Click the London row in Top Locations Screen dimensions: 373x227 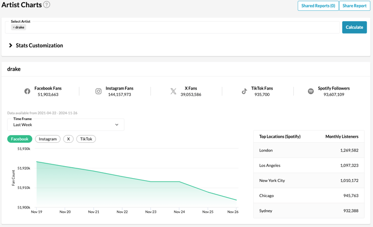click(x=309, y=150)
